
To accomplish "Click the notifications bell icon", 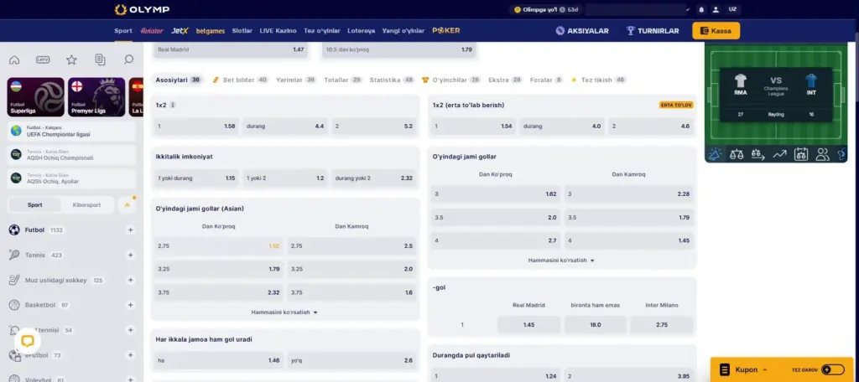I will (701, 10).
